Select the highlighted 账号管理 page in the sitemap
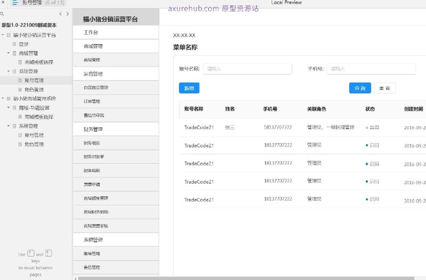 pyautogui.click(x=34, y=80)
